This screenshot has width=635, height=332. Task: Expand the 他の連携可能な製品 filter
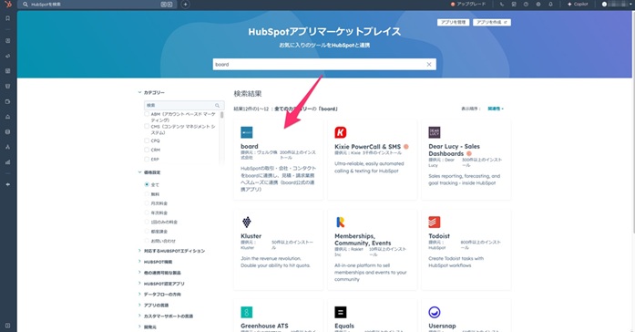pos(160,273)
